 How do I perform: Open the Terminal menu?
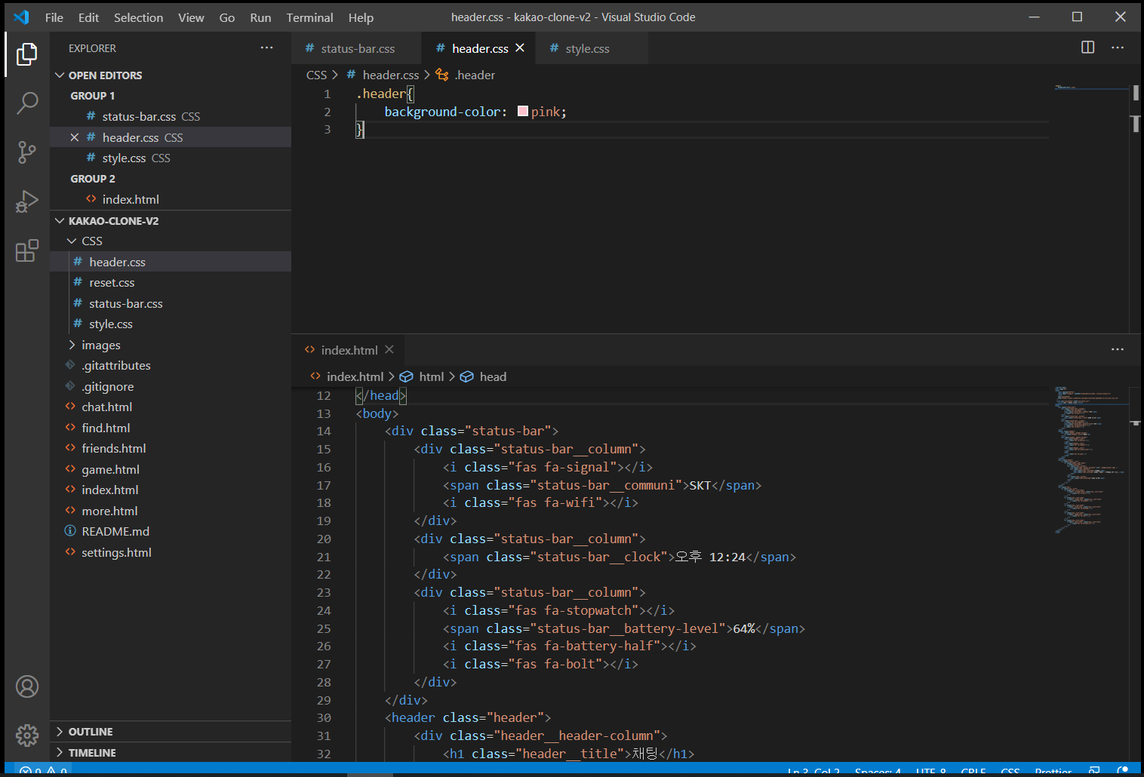point(309,17)
